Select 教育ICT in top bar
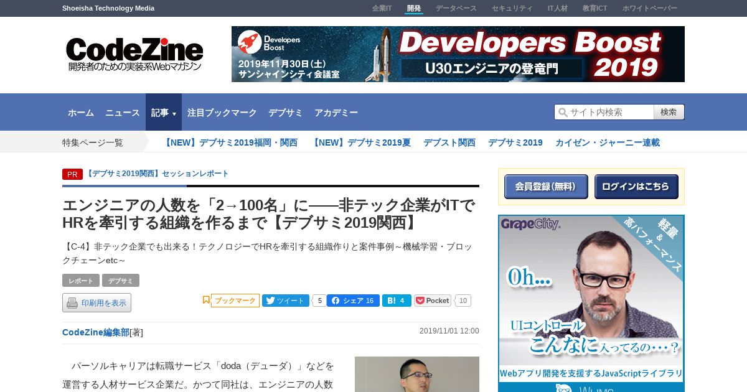The image size is (747, 392). click(595, 8)
